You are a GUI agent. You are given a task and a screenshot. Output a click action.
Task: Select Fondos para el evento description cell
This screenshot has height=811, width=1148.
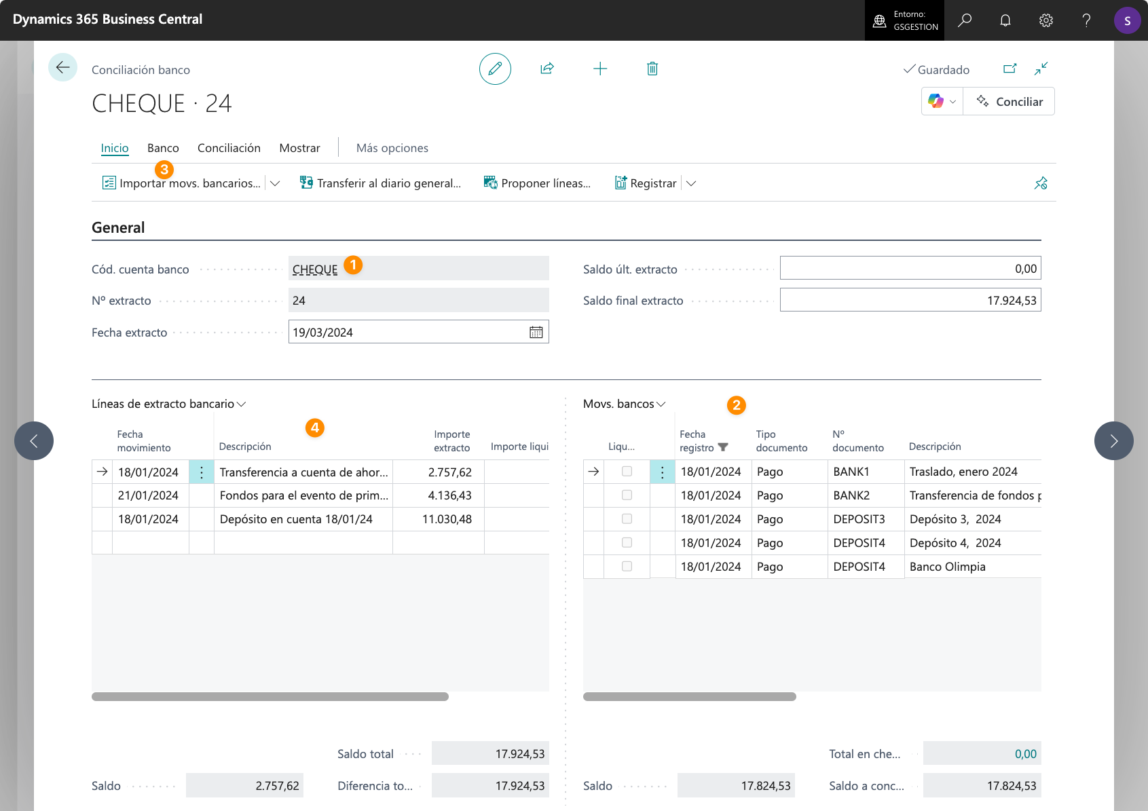(303, 495)
